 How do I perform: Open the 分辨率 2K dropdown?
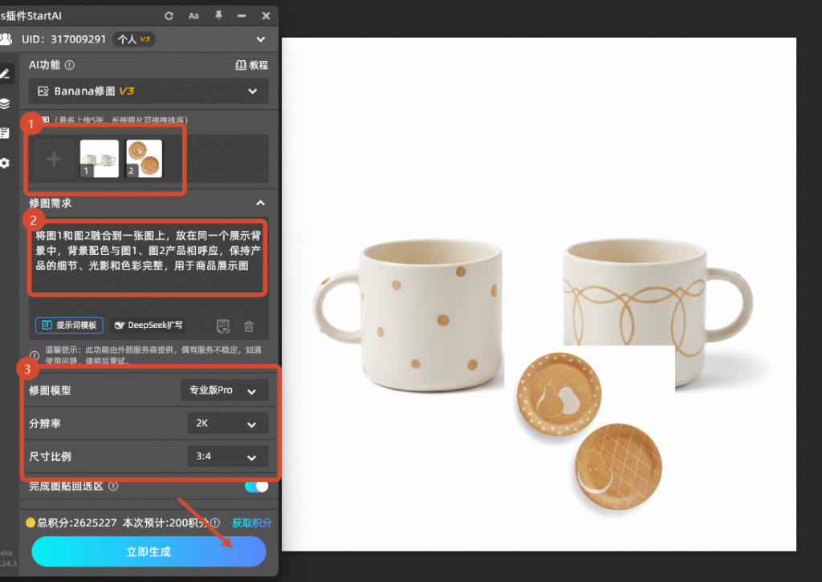click(227, 423)
